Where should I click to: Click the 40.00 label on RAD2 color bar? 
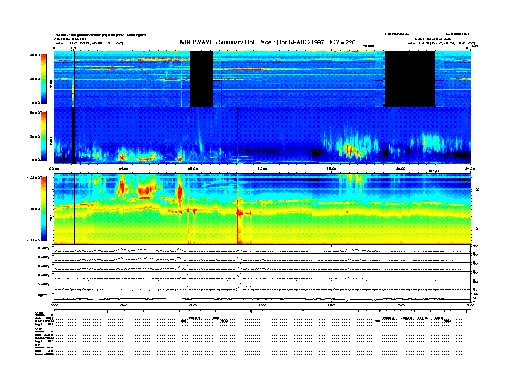pyautogui.click(x=35, y=55)
